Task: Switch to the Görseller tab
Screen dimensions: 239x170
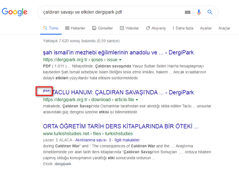Action: point(102,28)
